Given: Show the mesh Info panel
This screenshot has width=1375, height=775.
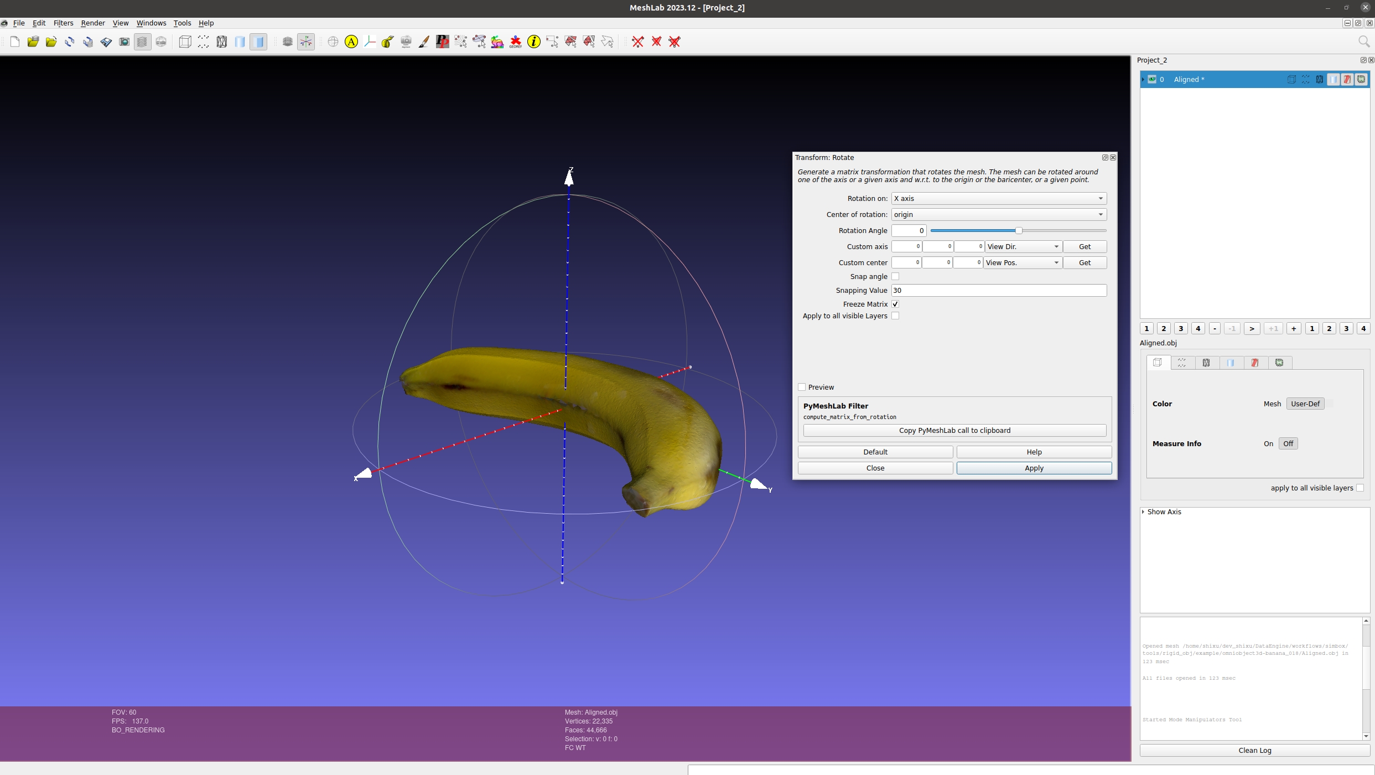Looking at the screenshot, I should (x=534, y=42).
